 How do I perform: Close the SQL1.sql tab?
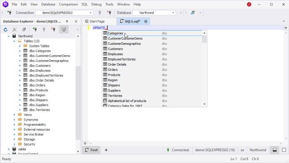point(146,22)
